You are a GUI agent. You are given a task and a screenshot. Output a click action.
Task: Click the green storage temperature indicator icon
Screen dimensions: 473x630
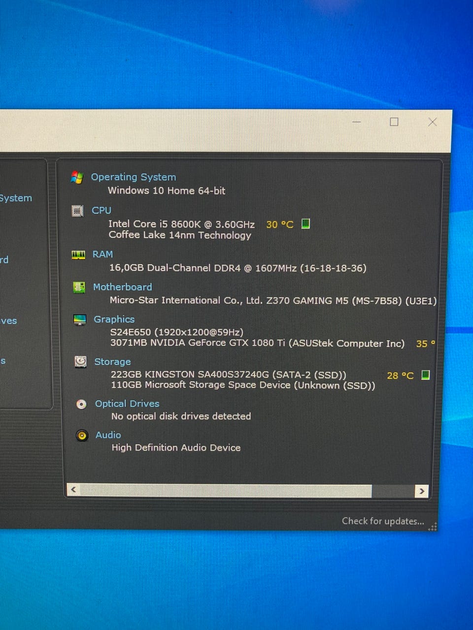[426, 375]
